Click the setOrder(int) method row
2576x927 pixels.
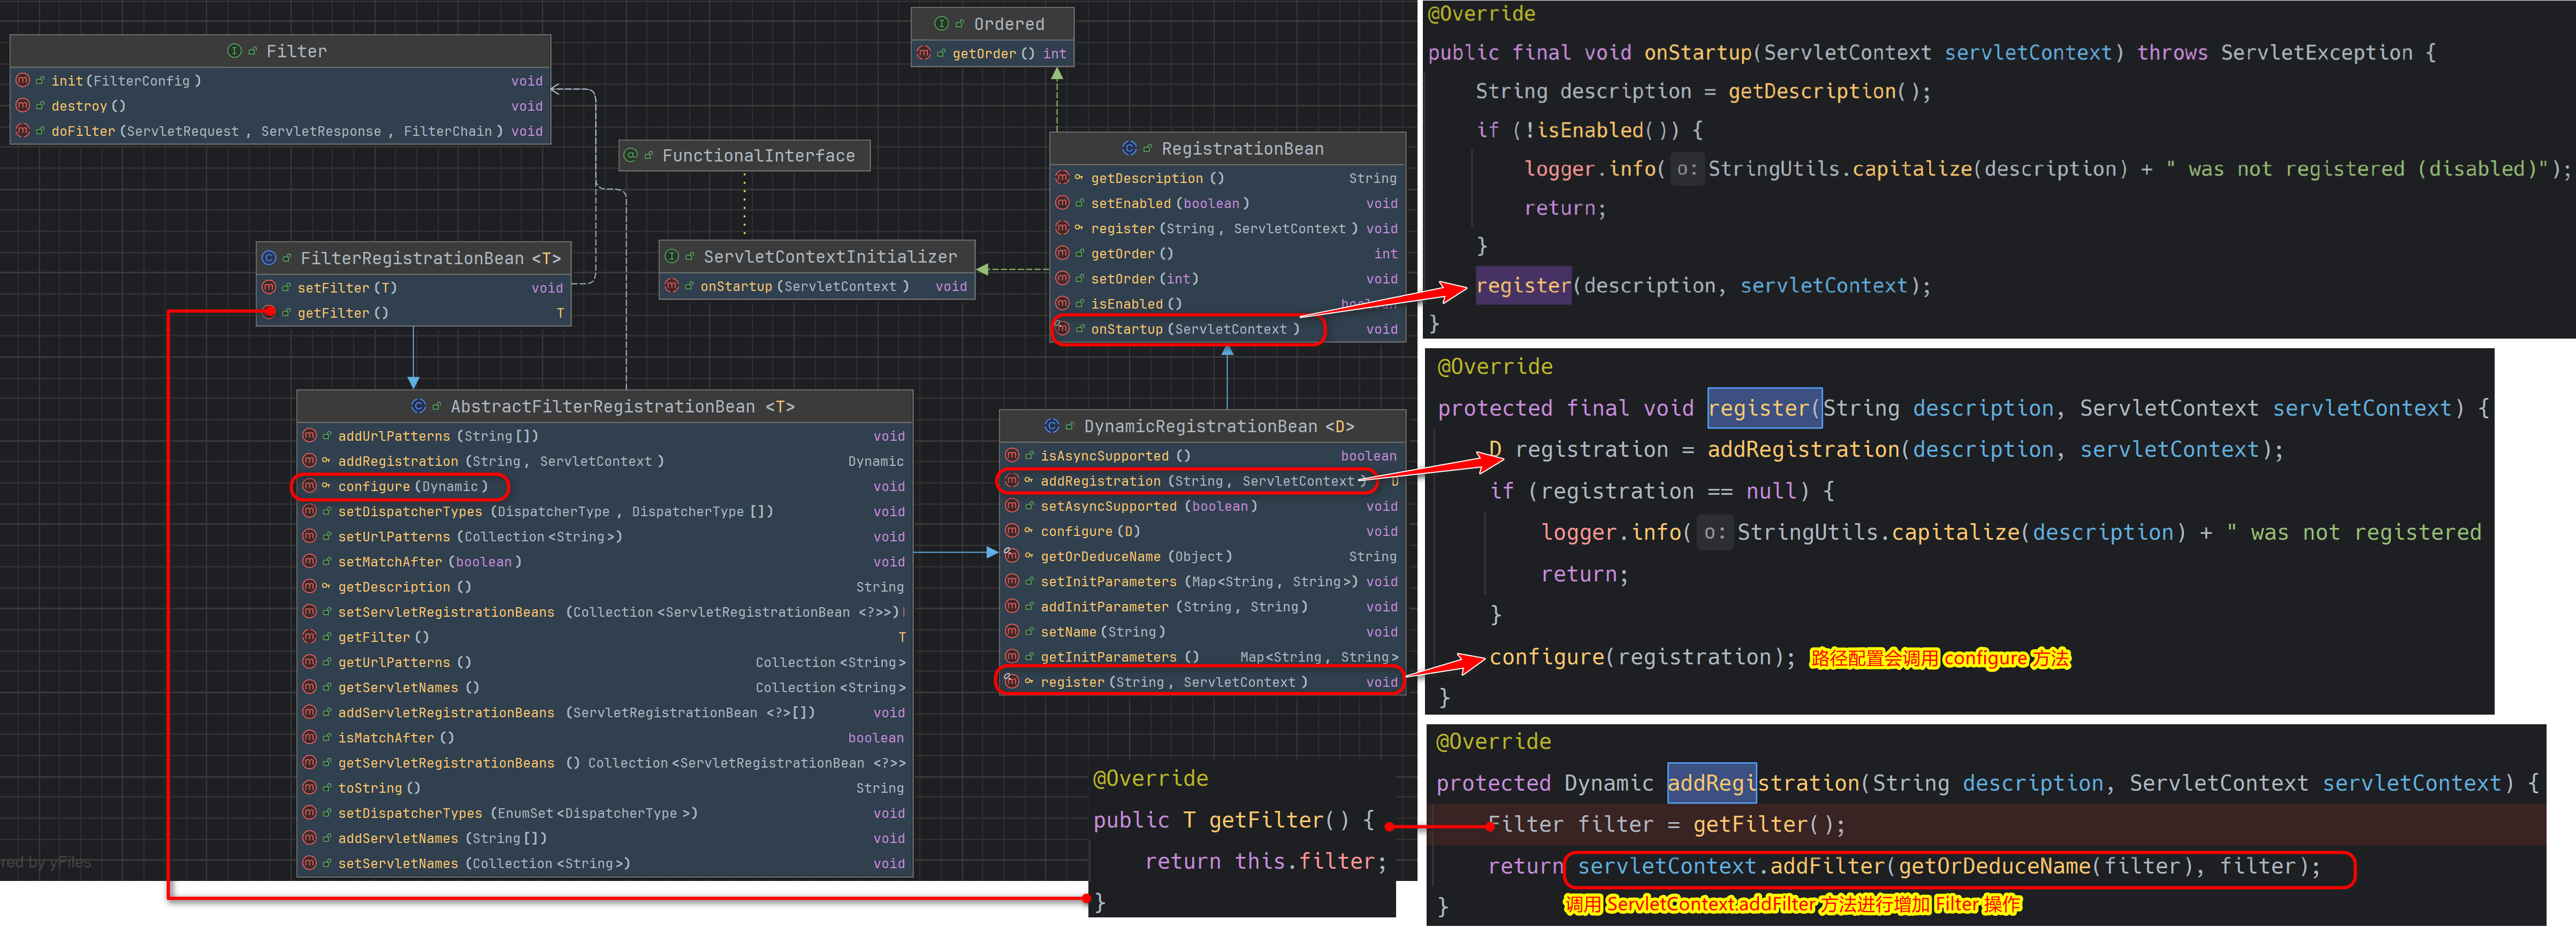pyautogui.click(x=1228, y=278)
